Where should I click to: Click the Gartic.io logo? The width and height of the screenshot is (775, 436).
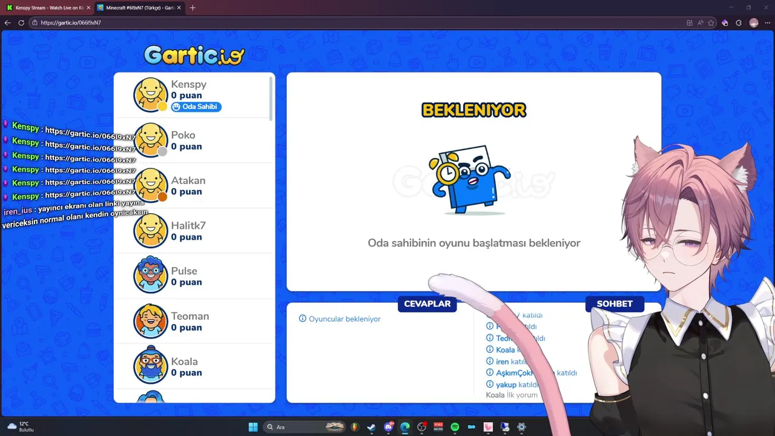pyautogui.click(x=194, y=55)
